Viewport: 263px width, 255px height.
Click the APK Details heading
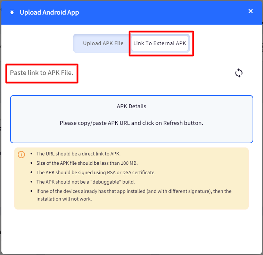[x=131, y=106]
